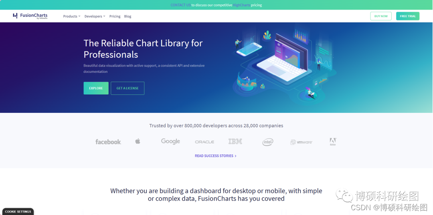The image size is (433, 215).
Task: Click 'Trusted by over 800,000 developers' text
Action: [x=216, y=126]
